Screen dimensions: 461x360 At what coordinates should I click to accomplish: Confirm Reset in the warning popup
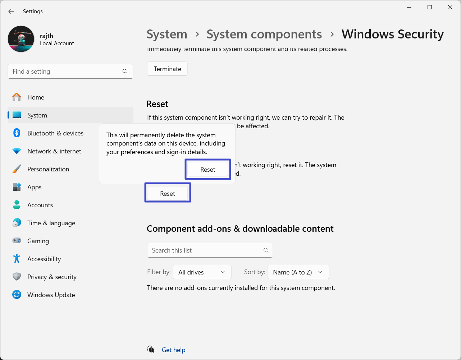(208, 170)
